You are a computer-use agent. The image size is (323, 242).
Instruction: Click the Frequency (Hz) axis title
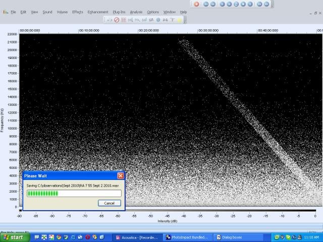[x=2, y=120]
